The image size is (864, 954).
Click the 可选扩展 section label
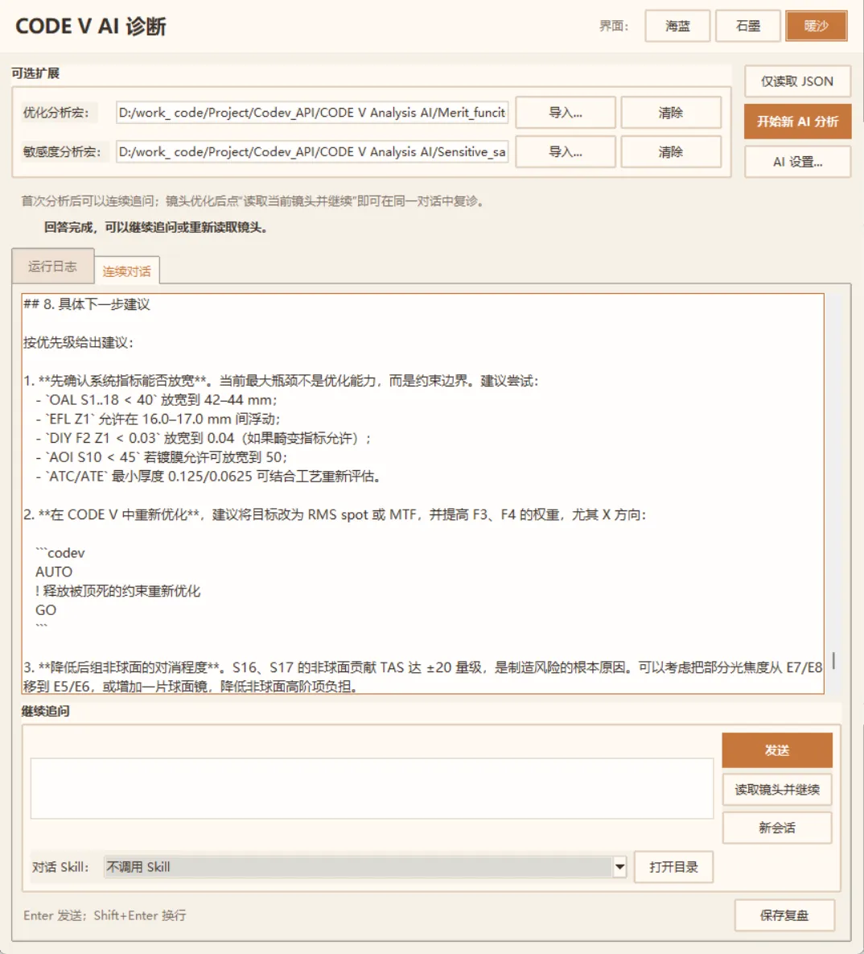pos(35,73)
